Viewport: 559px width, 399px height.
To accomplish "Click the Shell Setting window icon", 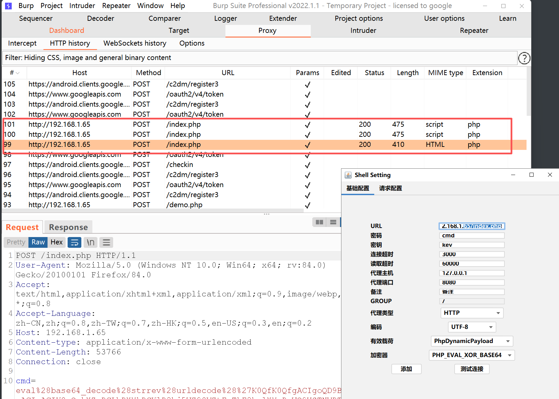I will coord(348,175).
